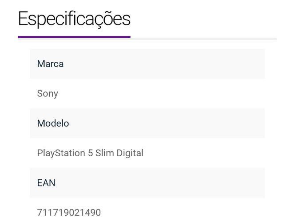This screenshot has height=222, width=301.
Task: Open the Especificações tab heading
Action: pos(74,19)
